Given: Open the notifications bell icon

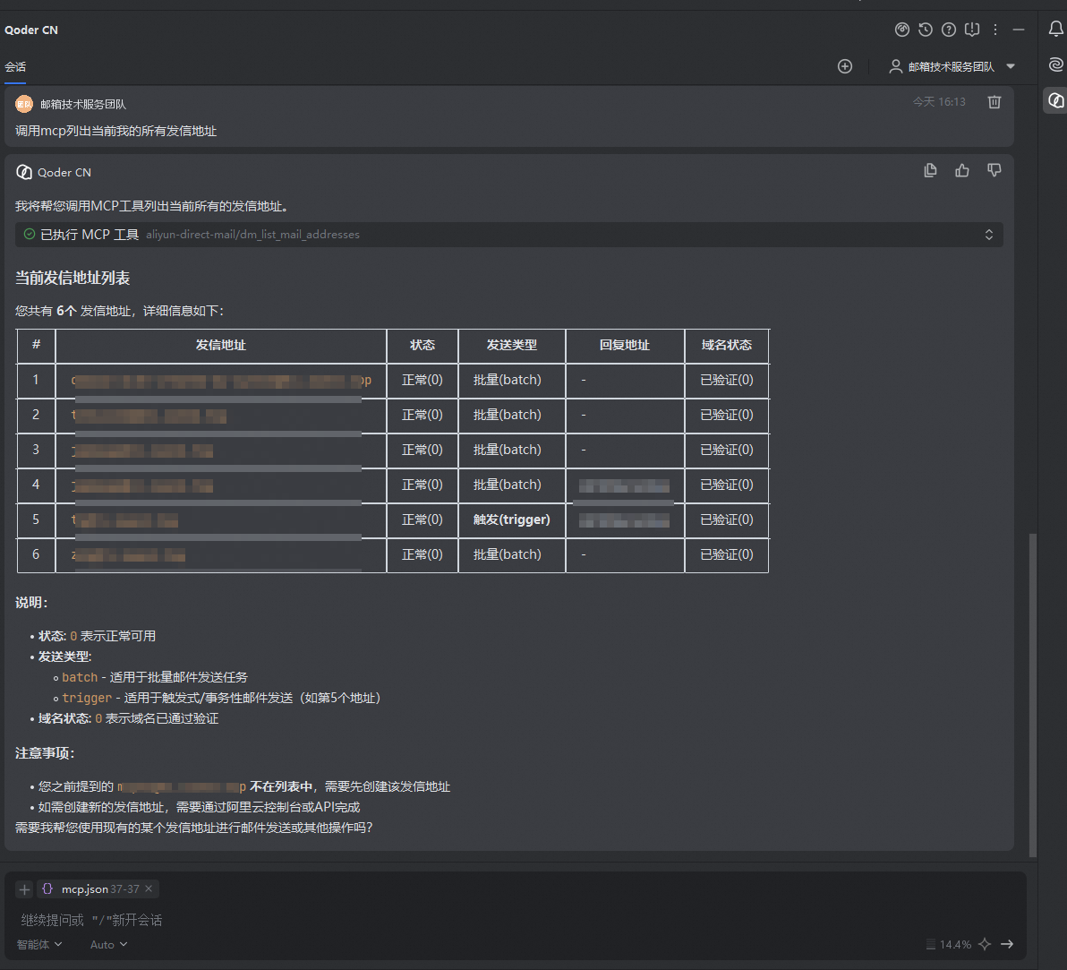Looking at the screenshot, I should [1055, 29].
